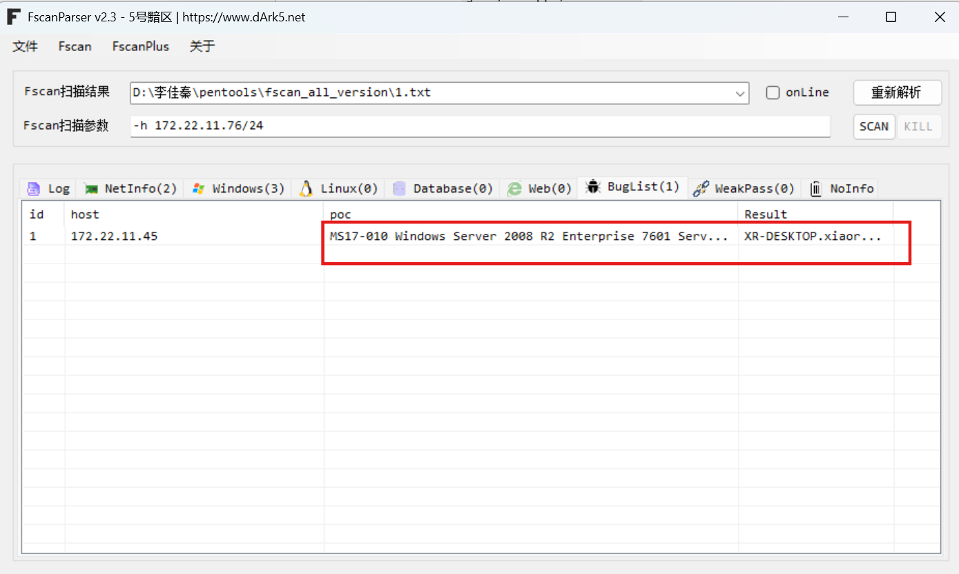Image resolution: width=959 pixels, height=574 pixels.
Task: Switch to the Linux(0) tab
Action: 338,188
